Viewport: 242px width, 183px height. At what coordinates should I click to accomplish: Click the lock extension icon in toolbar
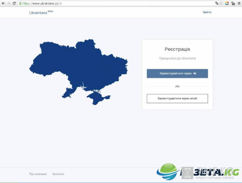233,3
